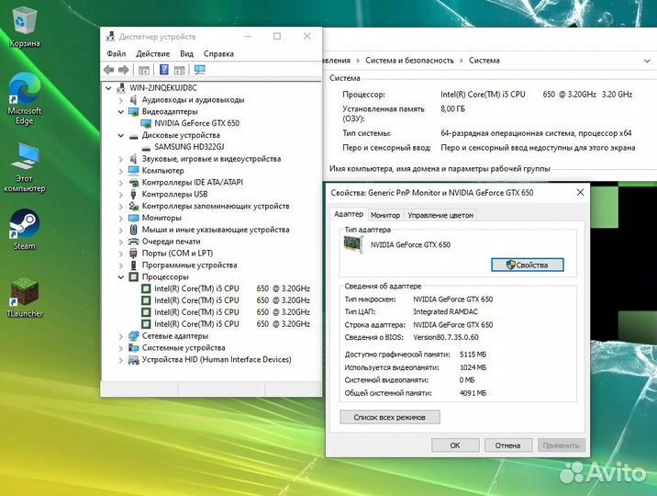Image resolution: width=657 pixels, height=496 pixels.
Task: Select Очереди печати tree item
Action: (x=171, y=242)
